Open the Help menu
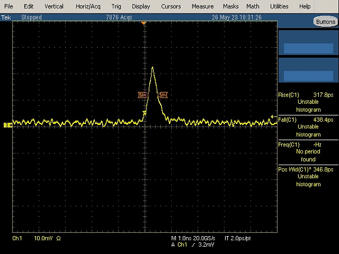 tap(305, 7)
